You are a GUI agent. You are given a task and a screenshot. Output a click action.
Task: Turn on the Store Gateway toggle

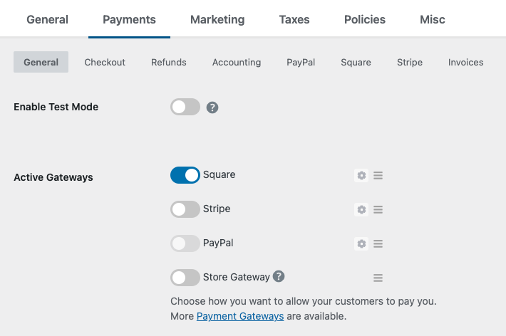tap(185, 278)
